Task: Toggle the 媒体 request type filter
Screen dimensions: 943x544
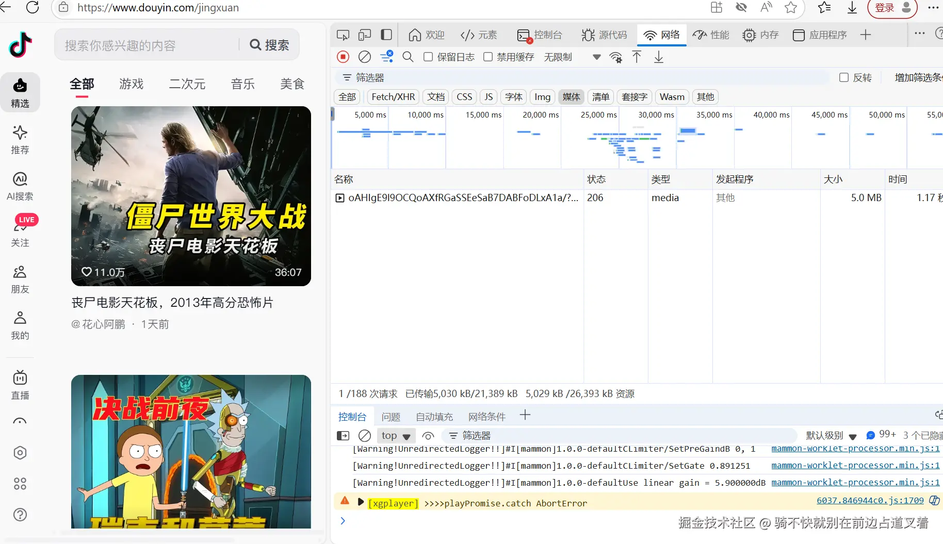Action: (572, 97)
